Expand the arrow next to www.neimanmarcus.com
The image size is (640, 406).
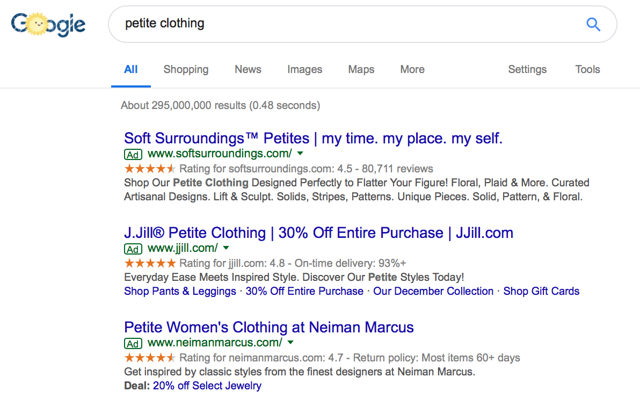[x=290, y=342]
